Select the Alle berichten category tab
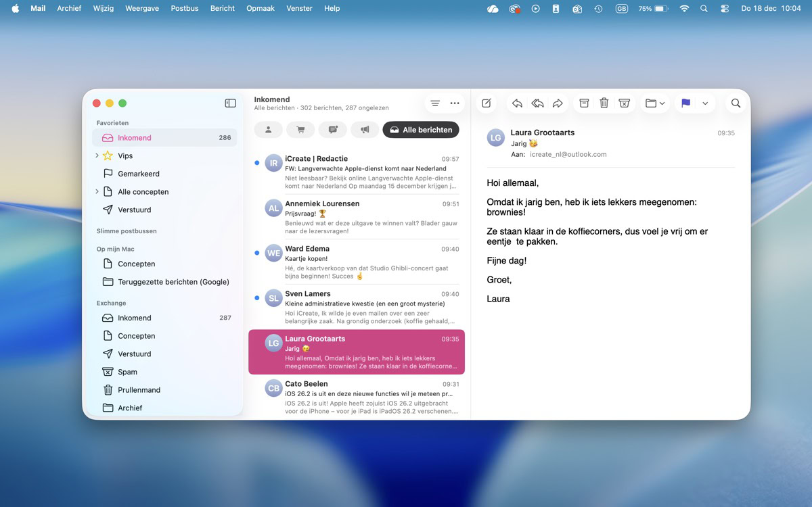 coord(421,130)
